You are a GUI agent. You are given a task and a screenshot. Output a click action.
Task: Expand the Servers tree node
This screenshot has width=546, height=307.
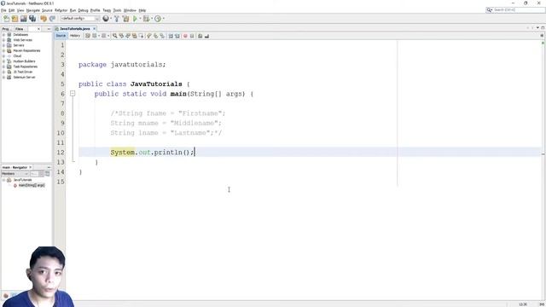(3, 45)
